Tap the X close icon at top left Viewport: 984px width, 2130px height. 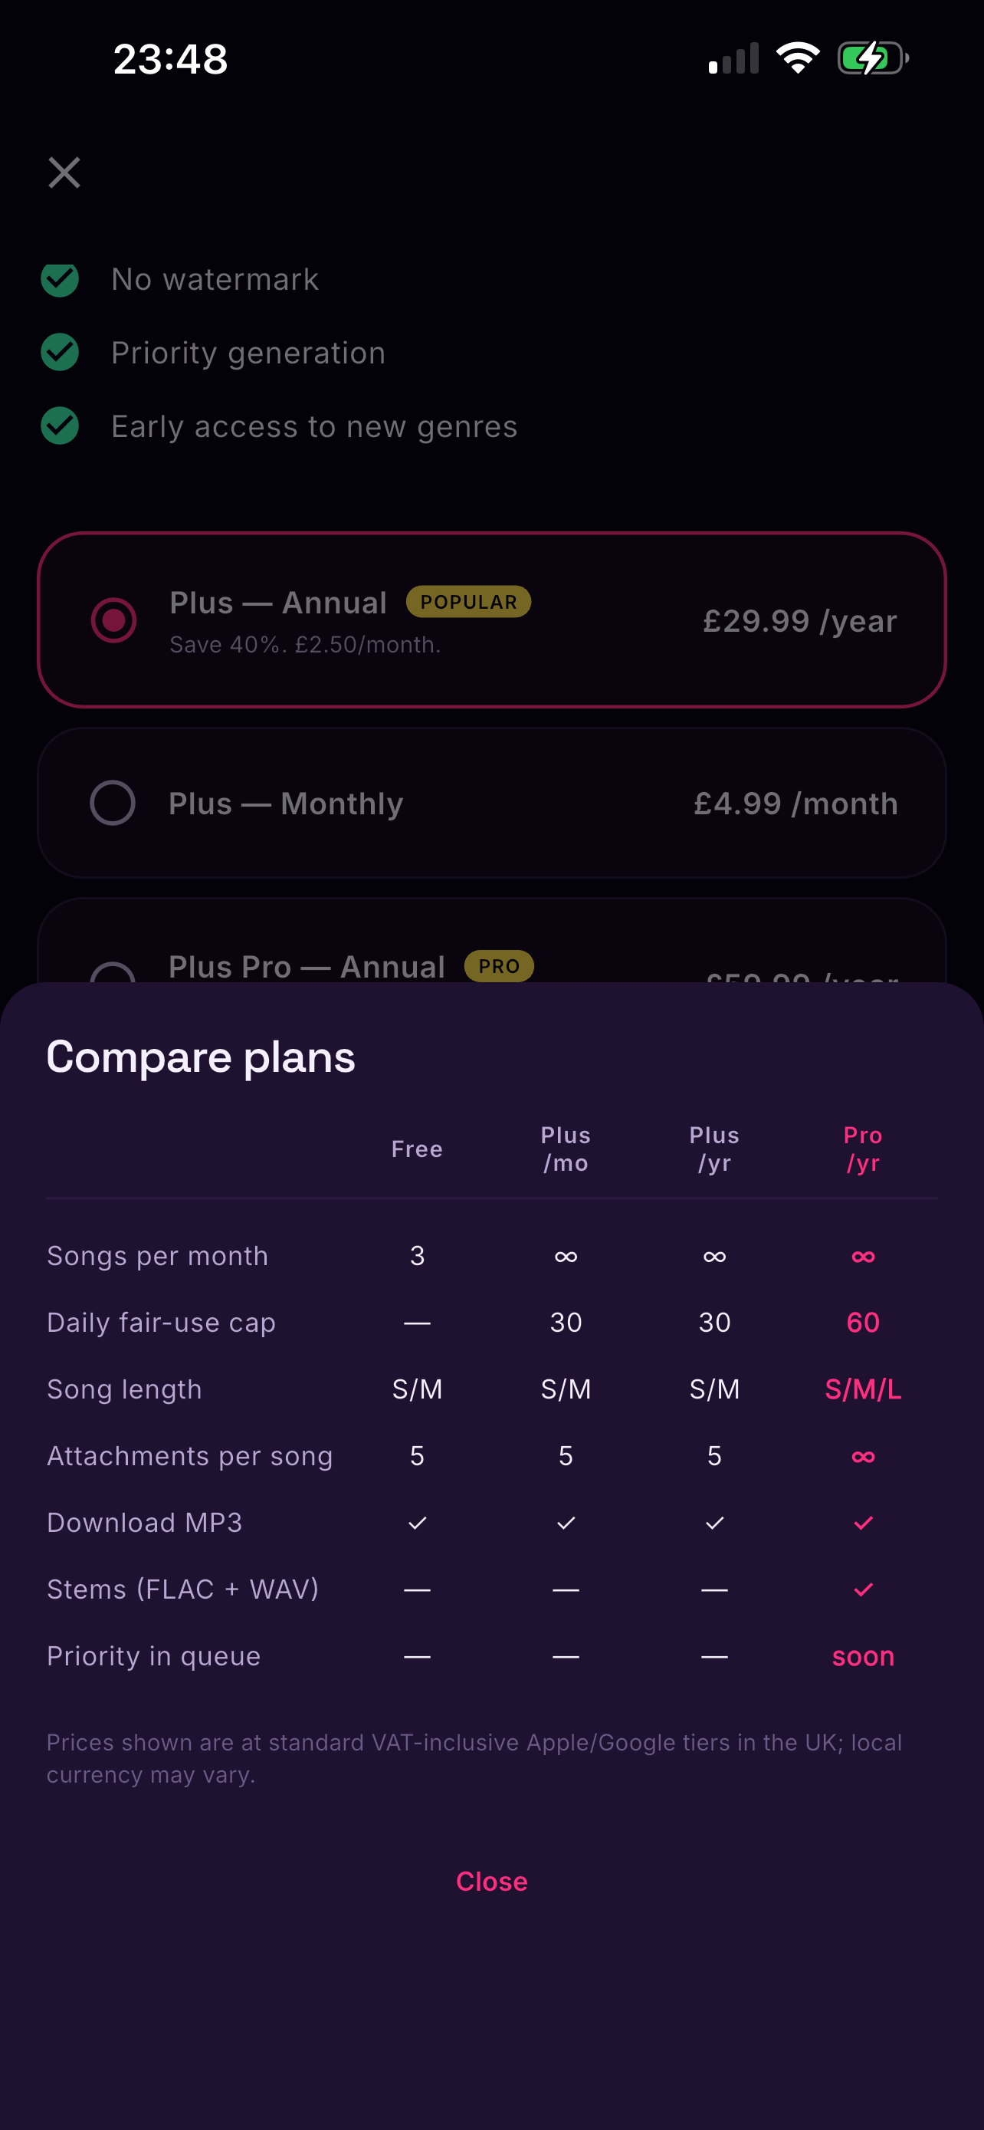click(x=64, y=173)
